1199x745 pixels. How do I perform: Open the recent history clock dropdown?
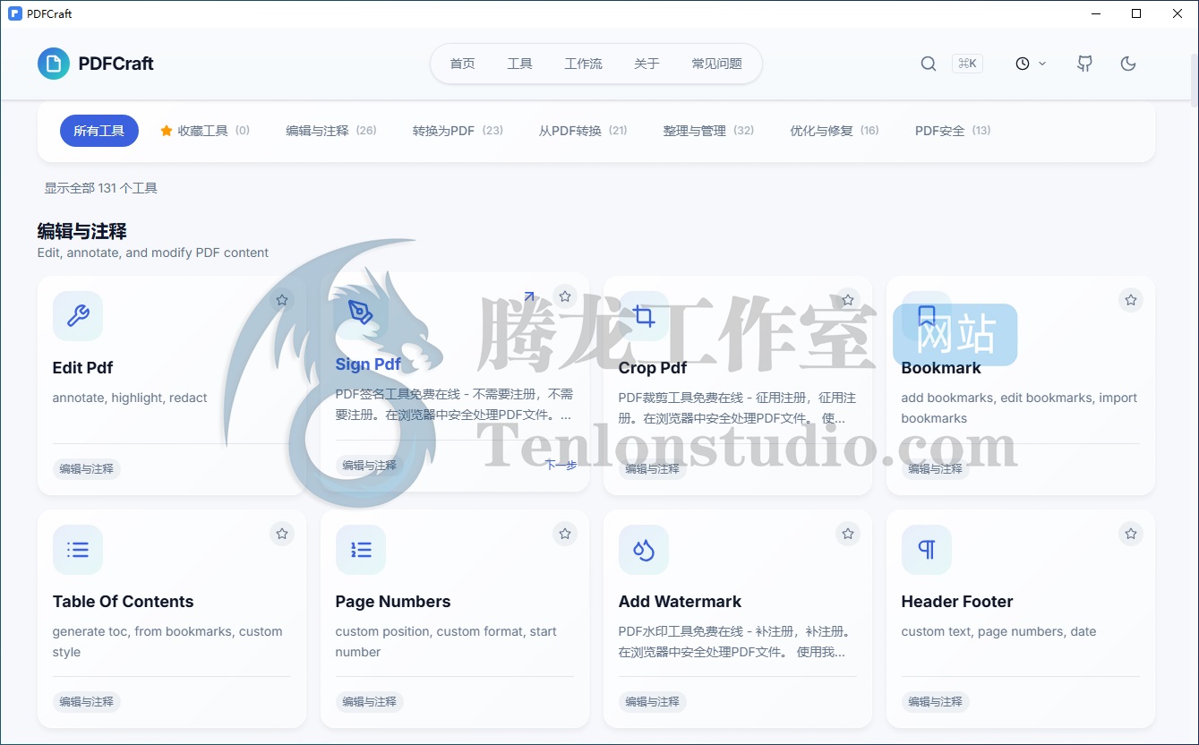[1031, 64]
